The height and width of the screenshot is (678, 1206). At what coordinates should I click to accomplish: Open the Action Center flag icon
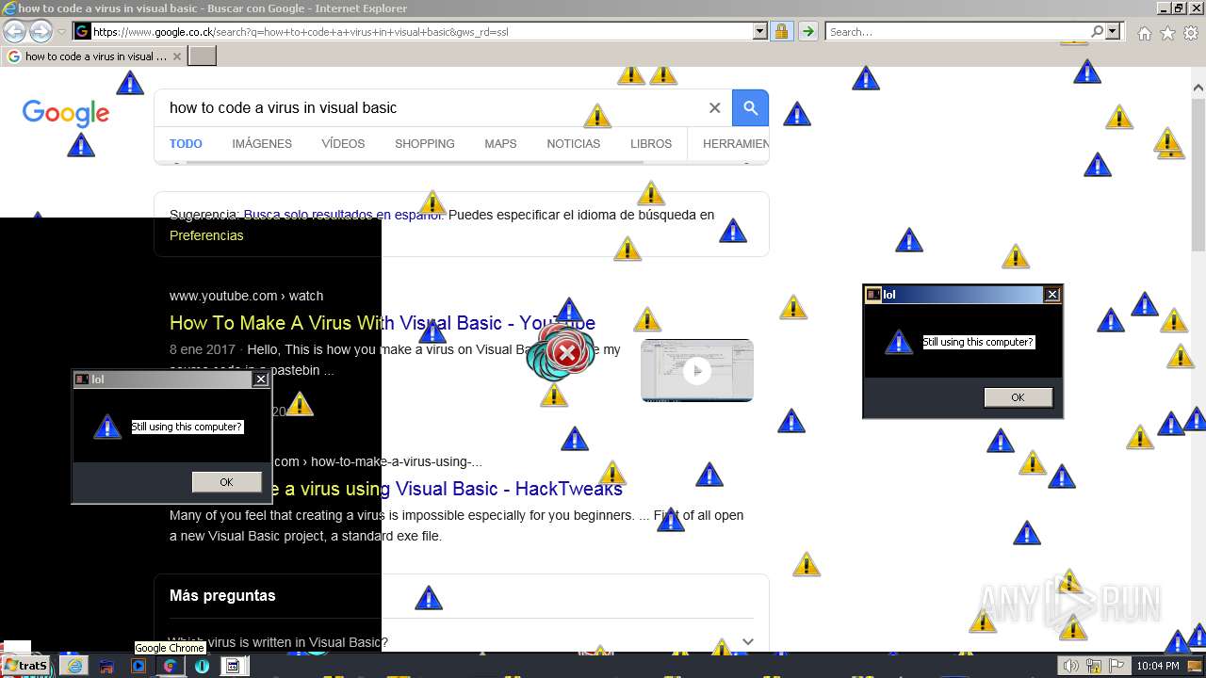click(1116, 667)
